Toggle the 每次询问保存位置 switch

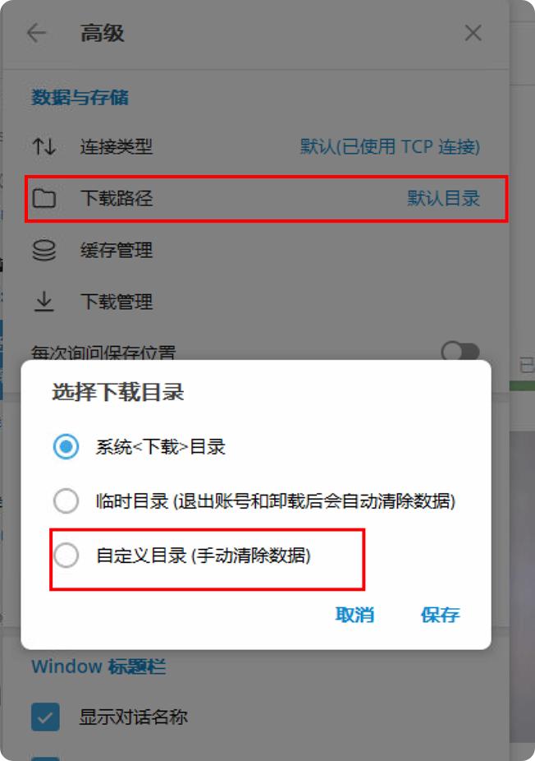pos(460,351)
